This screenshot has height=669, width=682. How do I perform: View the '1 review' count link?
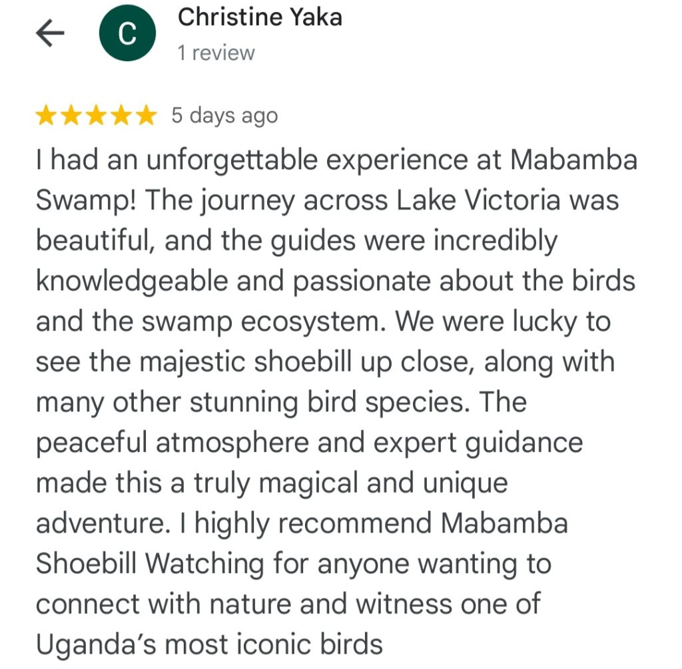pos(216,53)
